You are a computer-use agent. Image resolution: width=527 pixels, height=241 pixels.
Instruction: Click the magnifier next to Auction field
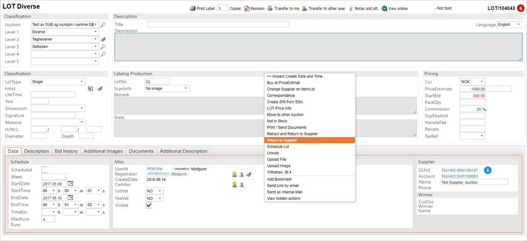pos(103,25)
